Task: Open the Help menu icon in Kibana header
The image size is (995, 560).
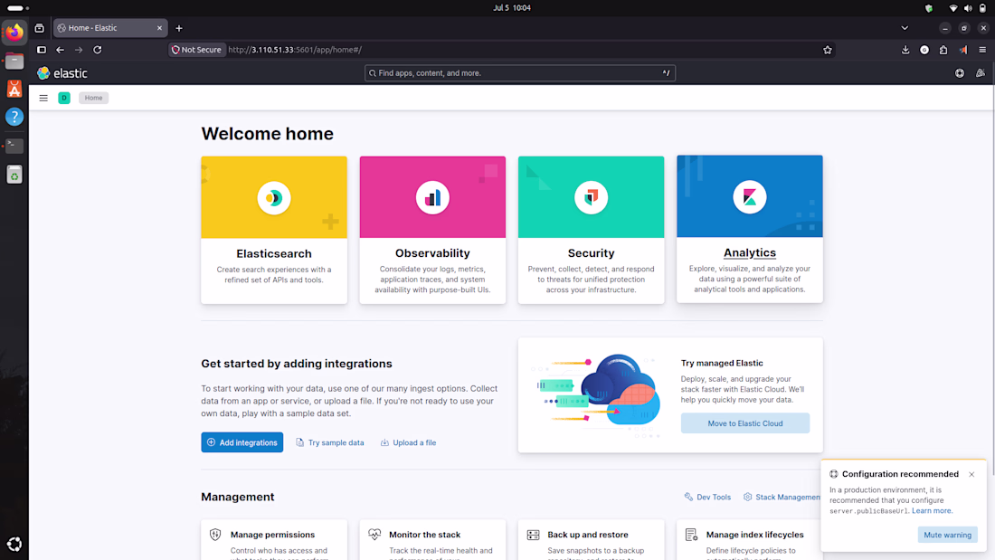Action: point(960,73)
